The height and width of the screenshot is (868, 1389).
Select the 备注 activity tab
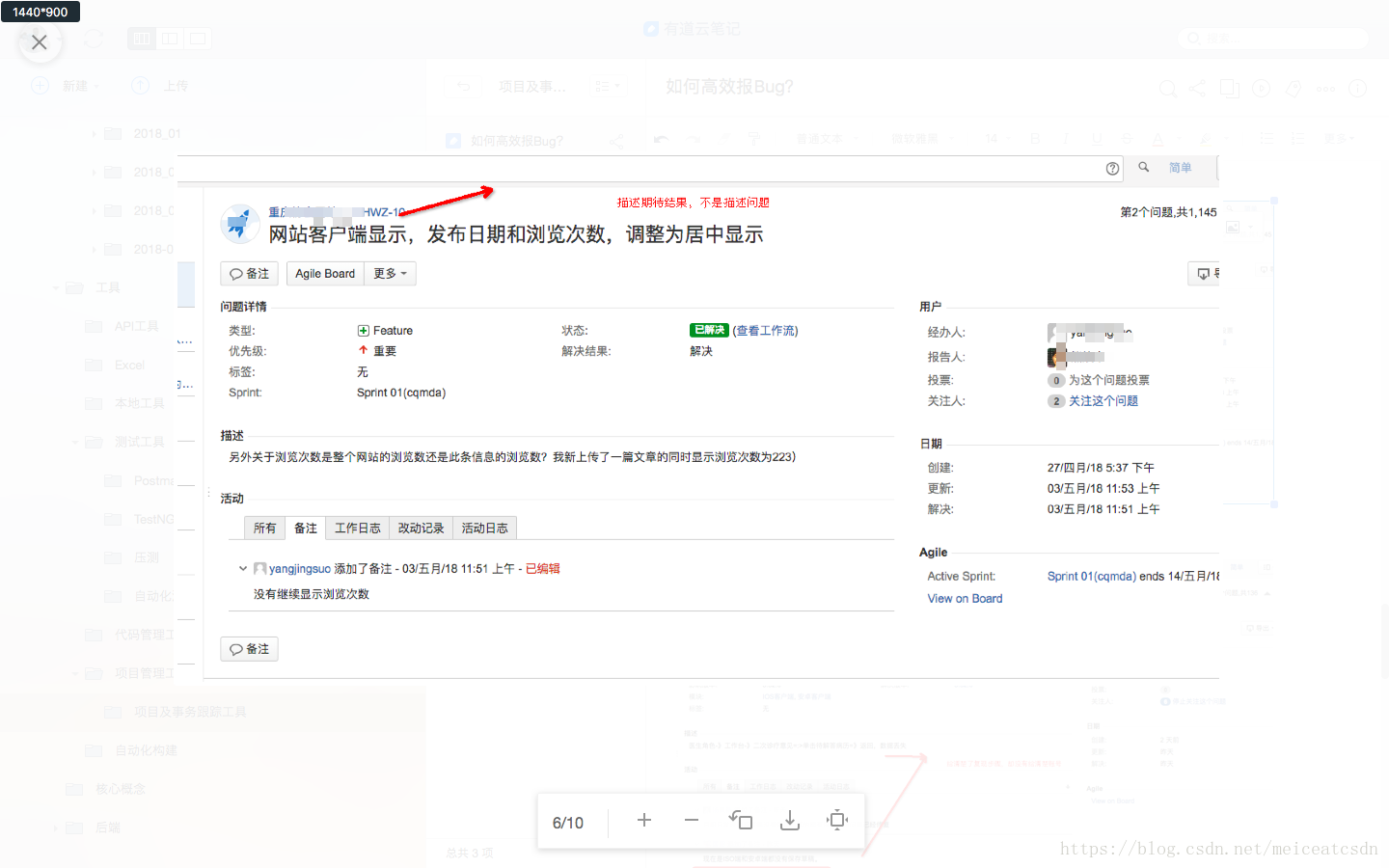[306, 529]
